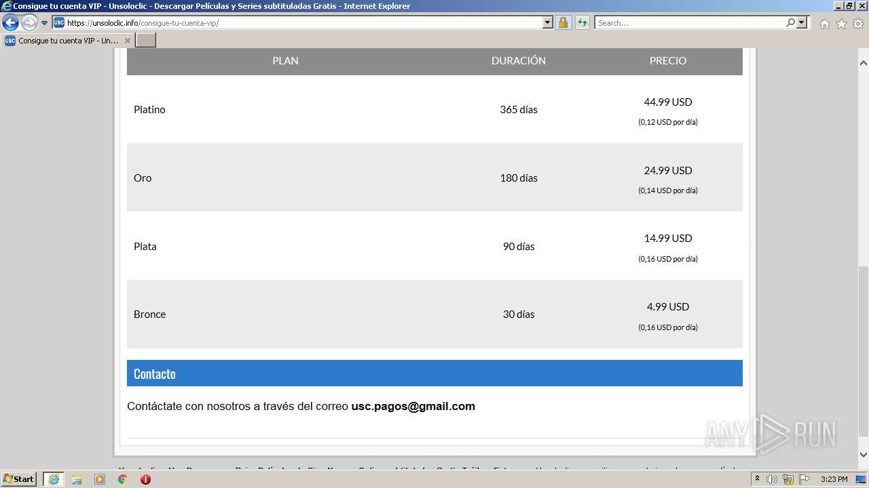The width and height of the screenshot is (869, 488).
Task: Click the Contacto section heading
Action: tap(155, 373)
